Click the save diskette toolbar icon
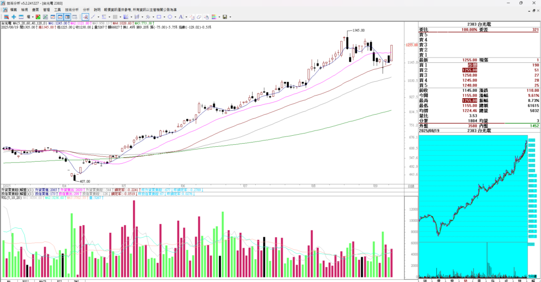 coord(225,17)
